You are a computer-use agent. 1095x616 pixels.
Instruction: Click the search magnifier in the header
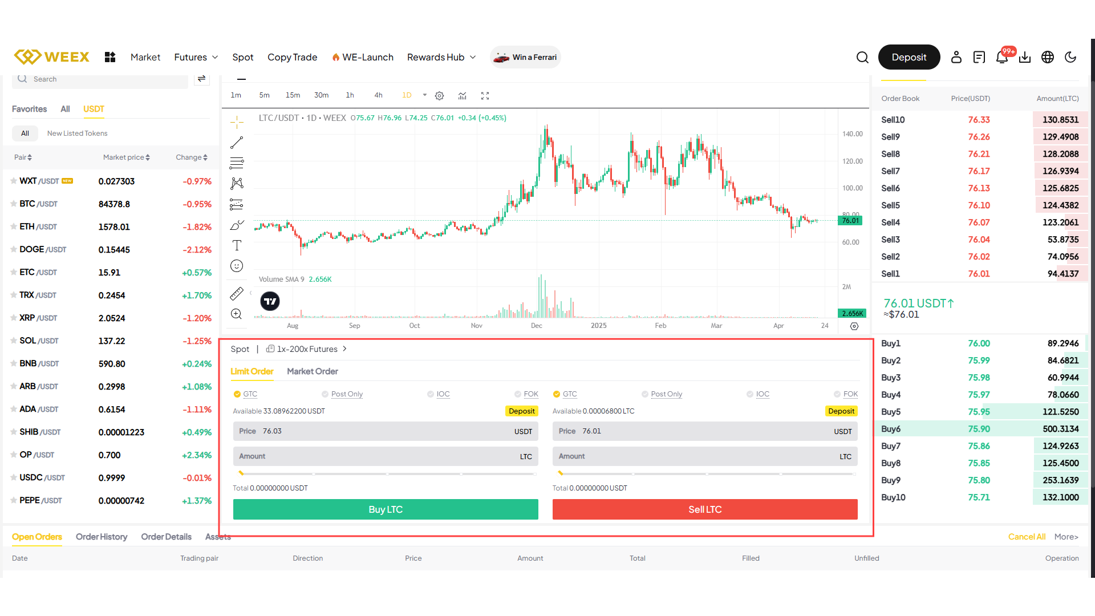pos(862,57)
